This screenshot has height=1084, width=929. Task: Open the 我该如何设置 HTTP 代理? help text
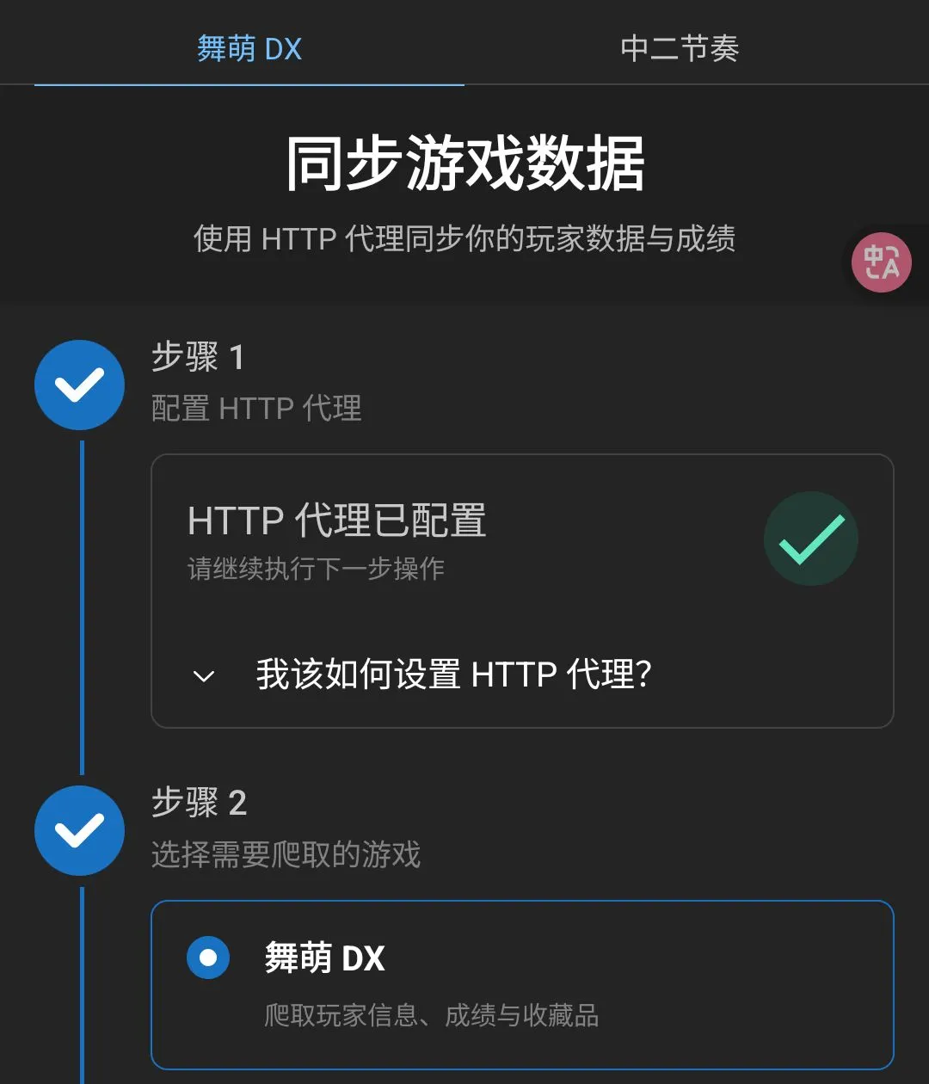pos(453,674)
